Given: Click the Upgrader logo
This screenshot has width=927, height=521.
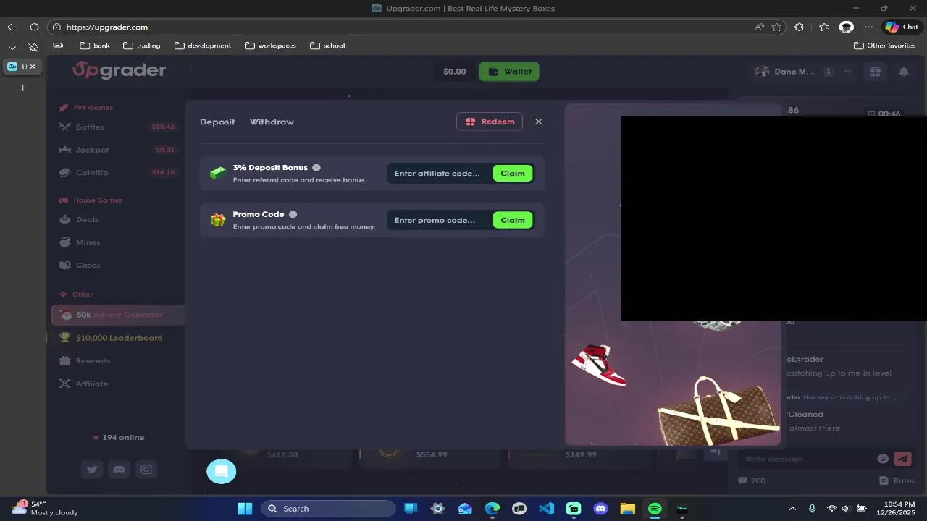Looking at the screenshot, I should 119,70.
